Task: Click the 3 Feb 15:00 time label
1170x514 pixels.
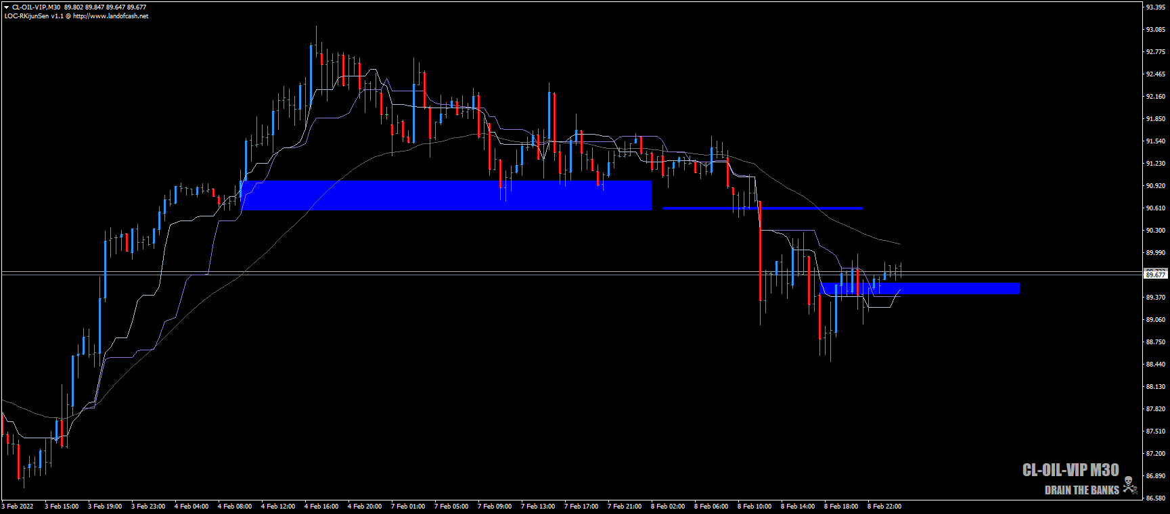Action: tap(62, 507)
